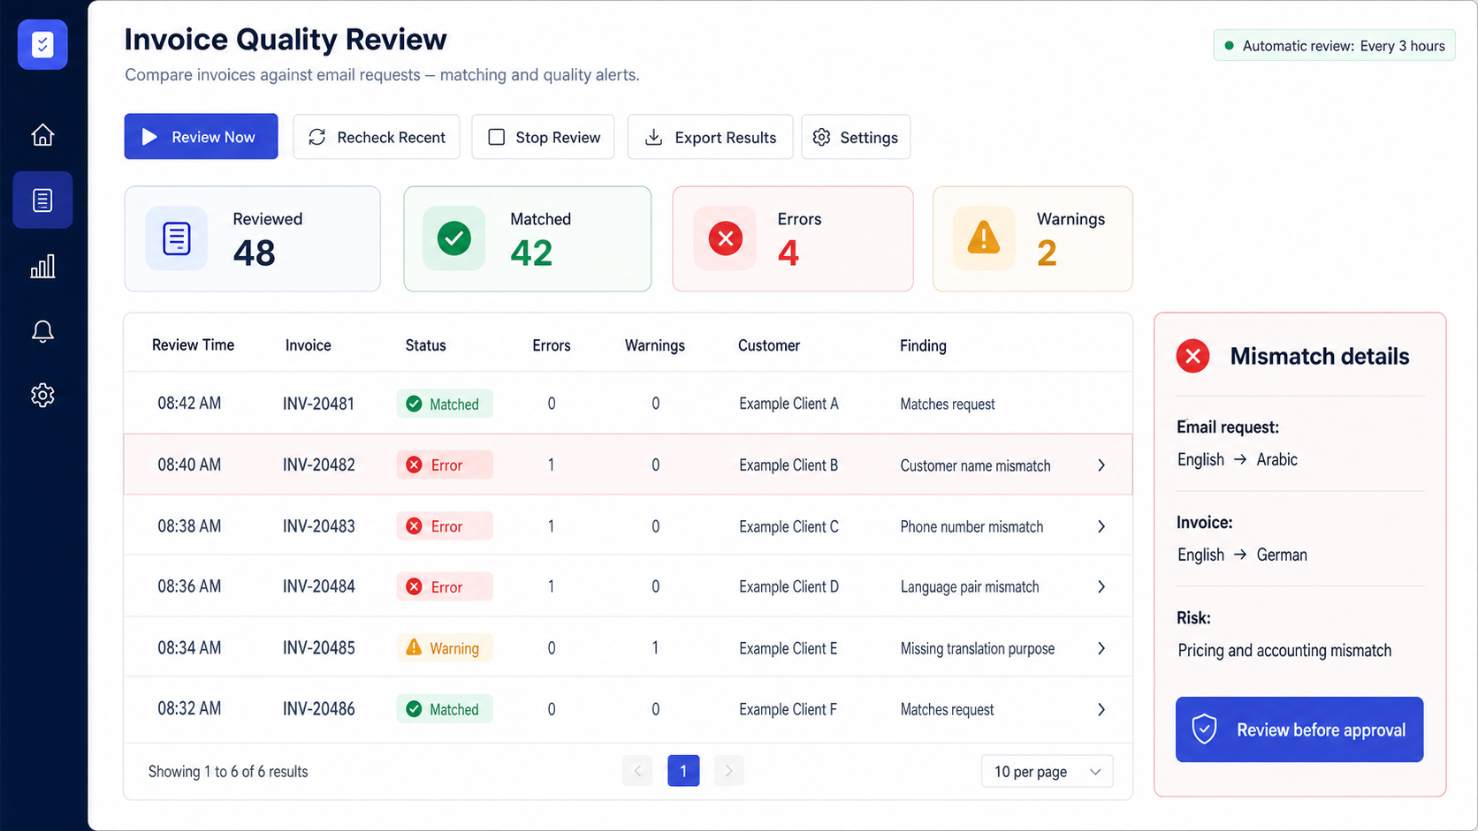Open the gear settings sidebar icon
The width and height of the screenshot is (1478, 831).
42,395
